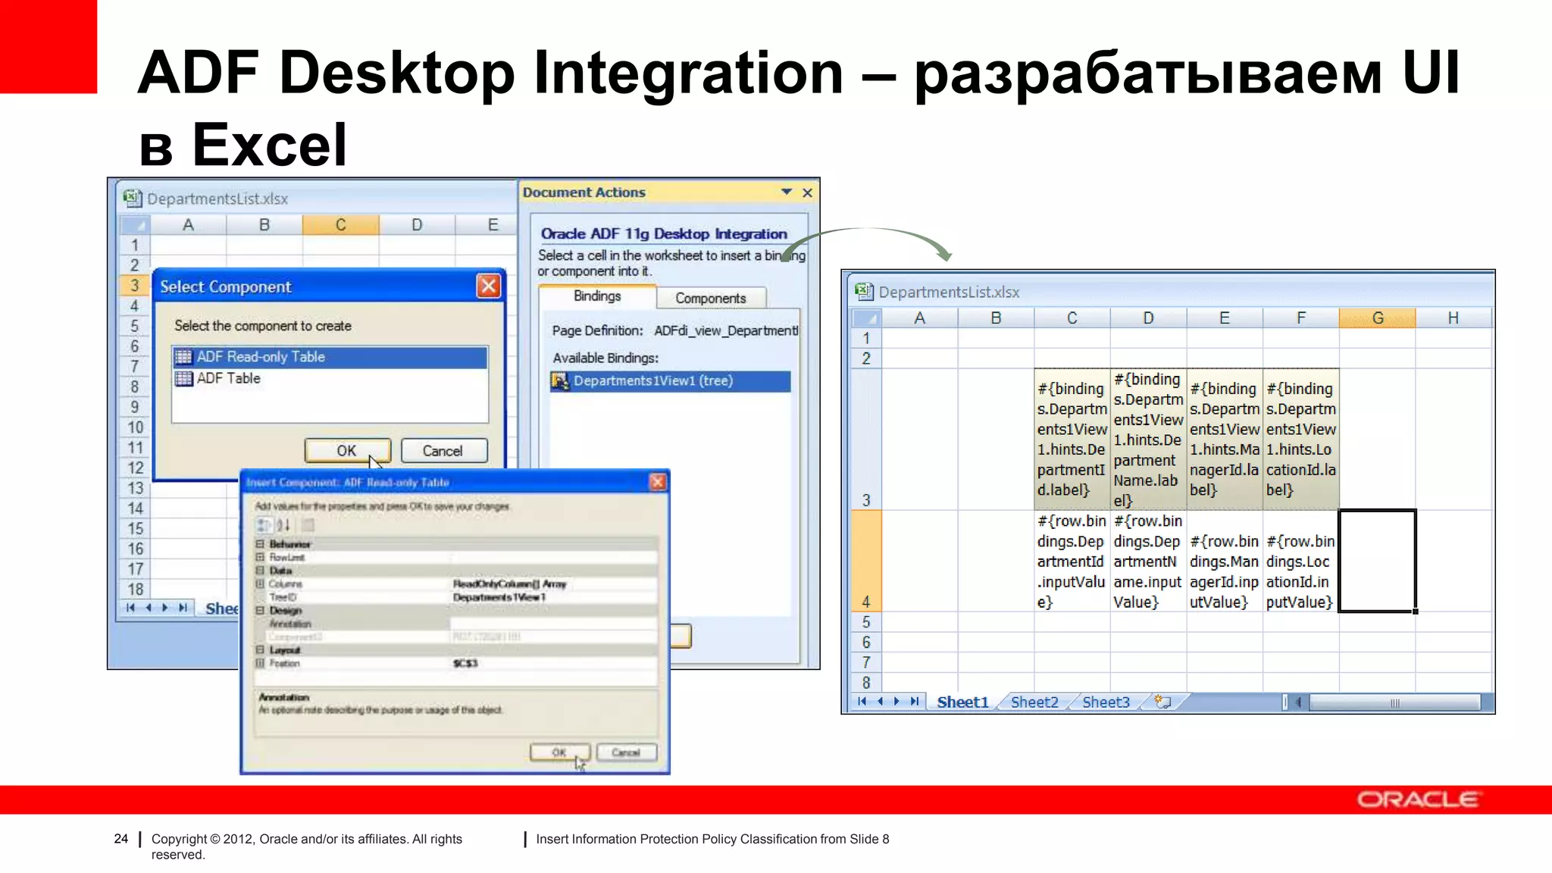The width and height of the screenshot is (1552, 873).
Task: Click the first-sheet arrow in the left workbook
Action: pyautogui.click(x=130, y=608)
